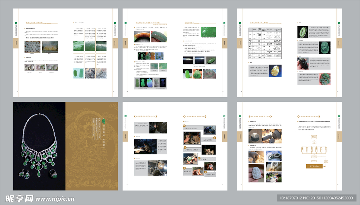Click the small green jade leaf on gold page
360x205 pixels.
104,121
